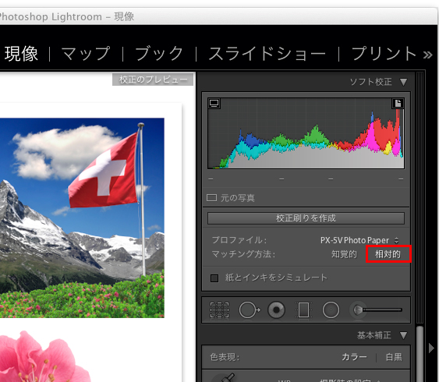
Task: Choose 知覚的 matching method
Action: click(x=344, y=254)
